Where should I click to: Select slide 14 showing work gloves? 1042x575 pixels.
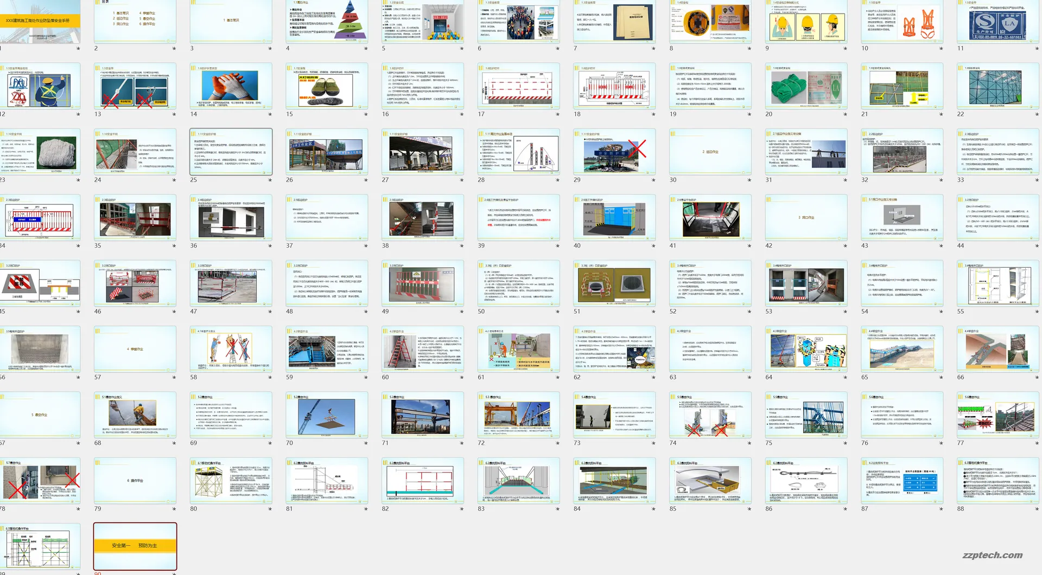[231, 86]
